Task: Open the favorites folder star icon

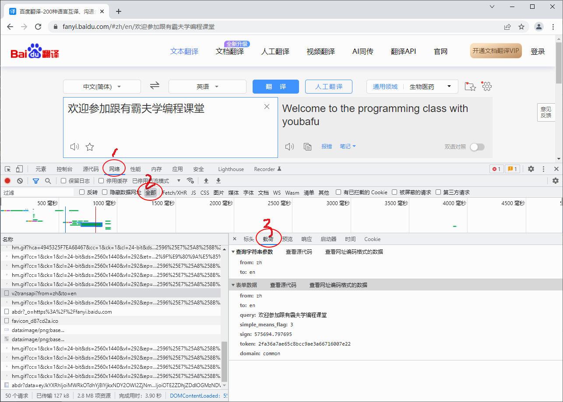Action: 470,86
